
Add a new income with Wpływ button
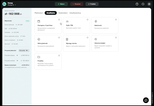click(61, 4)
